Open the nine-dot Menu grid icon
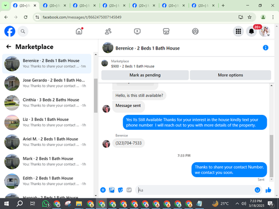 coord(238,31)
